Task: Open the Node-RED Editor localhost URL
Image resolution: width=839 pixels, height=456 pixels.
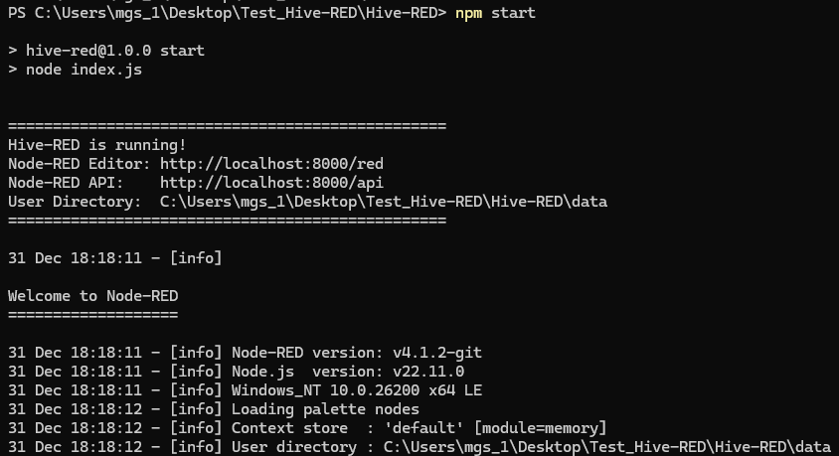Action: [271, 164]
